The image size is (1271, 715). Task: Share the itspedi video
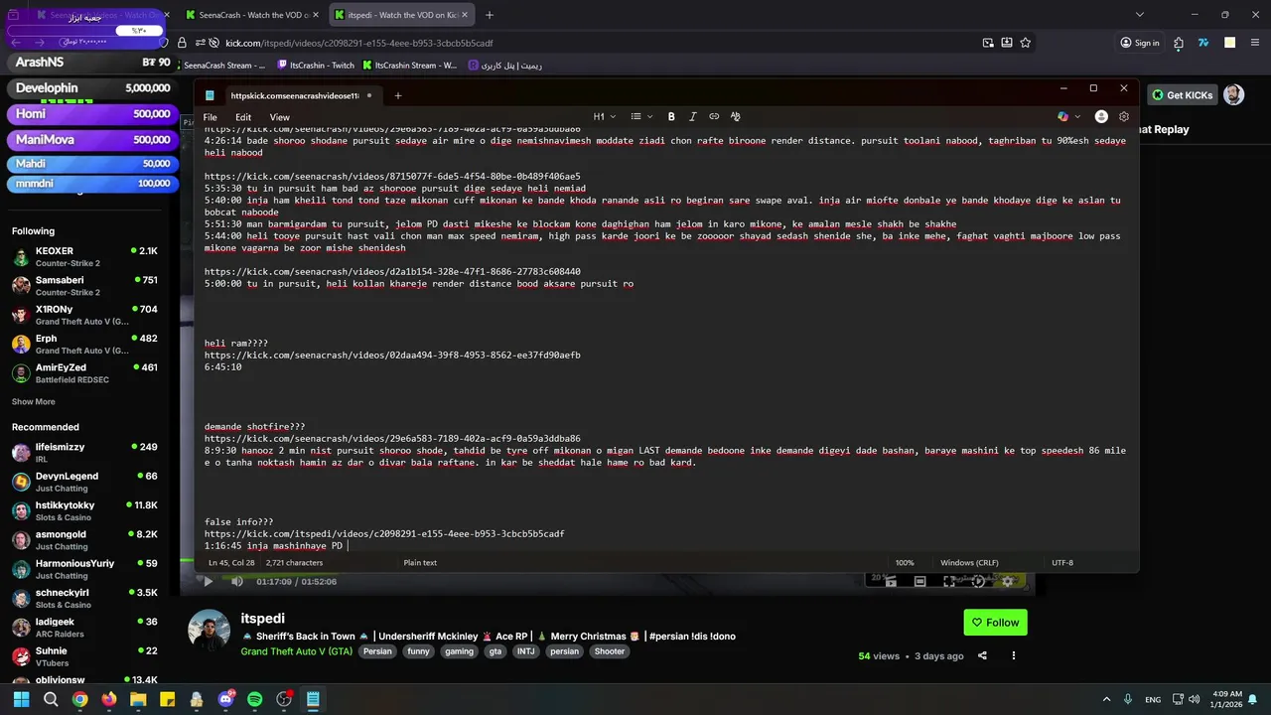982,655
